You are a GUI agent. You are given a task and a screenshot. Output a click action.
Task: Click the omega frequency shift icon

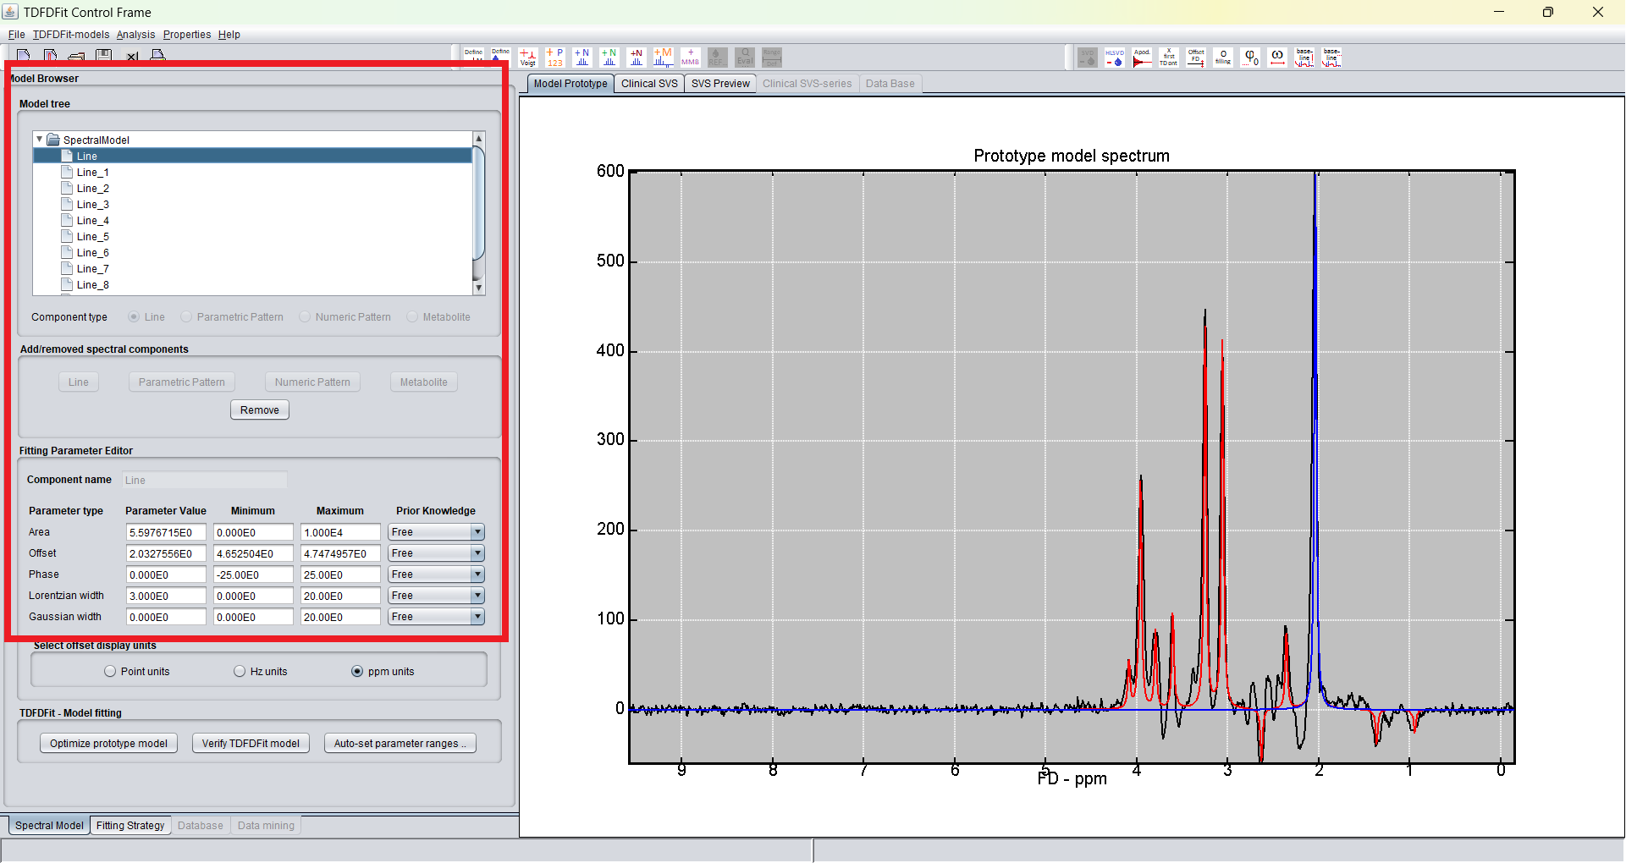point(1277,57)
